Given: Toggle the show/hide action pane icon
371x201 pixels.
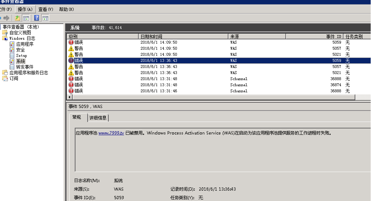Looking at the screenshot, I should point(45,18).
